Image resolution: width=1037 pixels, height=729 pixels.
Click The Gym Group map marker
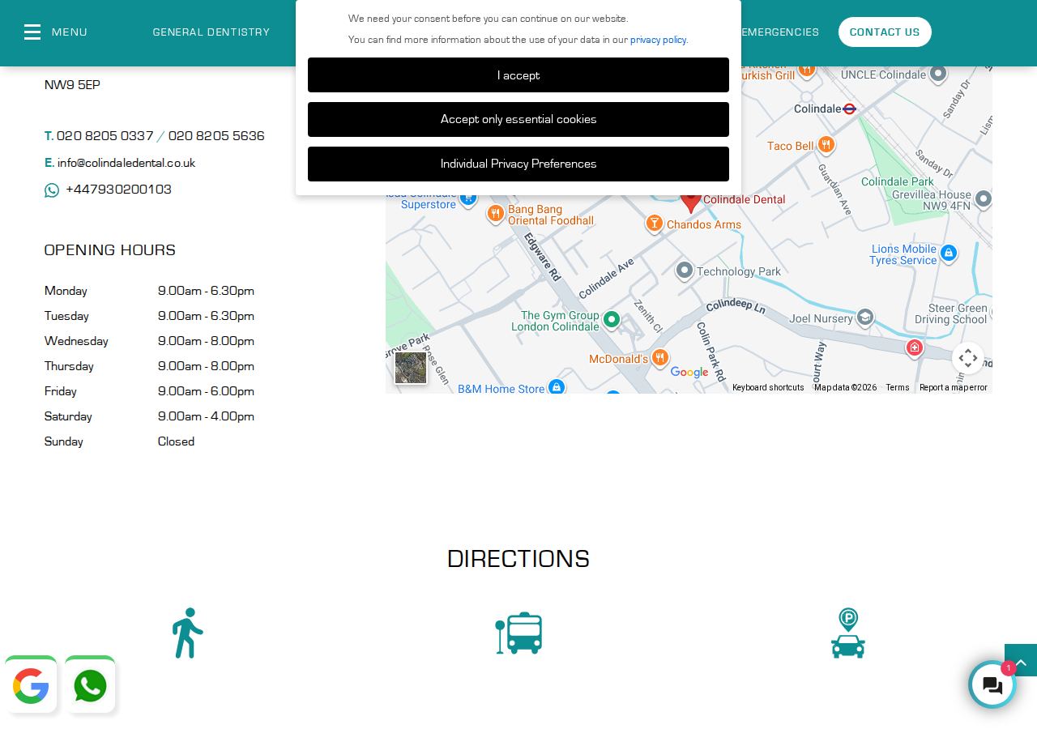612,319
